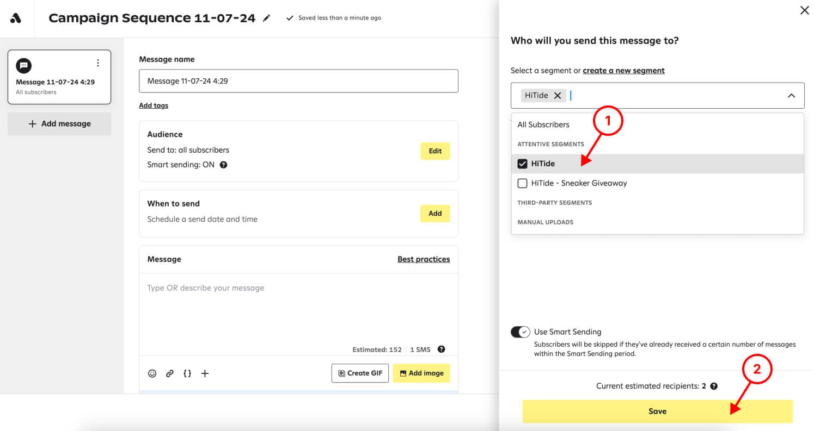
Task: Click the estimated recipients help icon
Action: click(714, 386)
